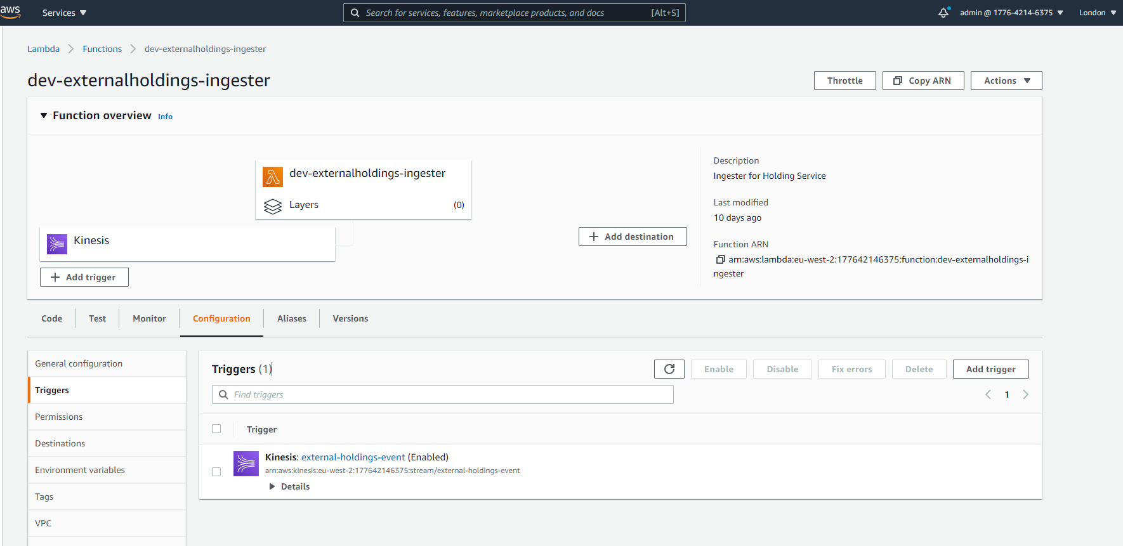Click the Layers stack icon
This screenshot has height=546, width=1123.
pyautogui.click(x=273, y=206)
